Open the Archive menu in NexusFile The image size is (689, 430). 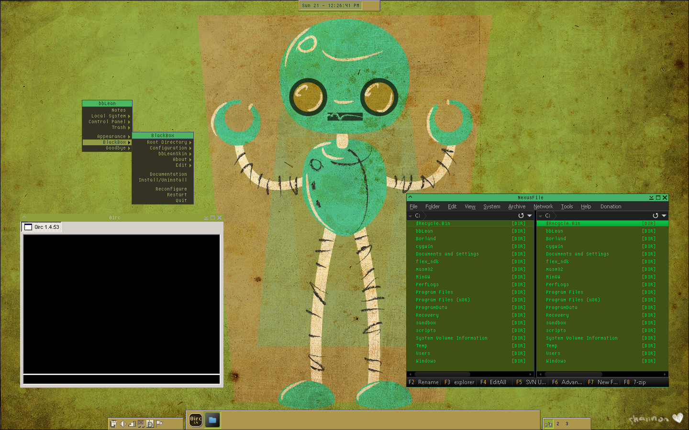click(517, 206)
